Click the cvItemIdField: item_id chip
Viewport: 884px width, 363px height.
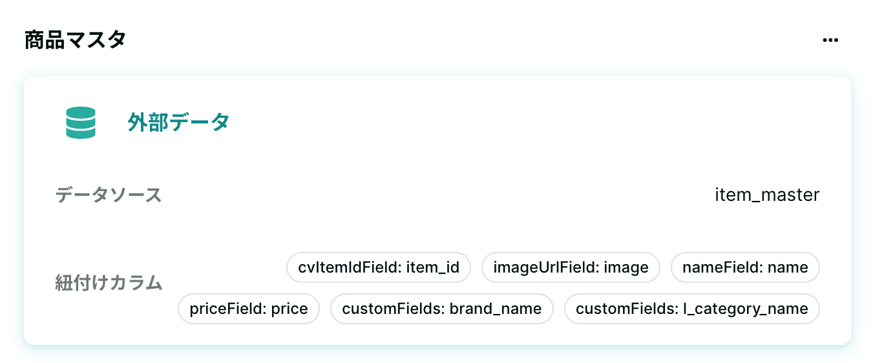click(379, 267)
